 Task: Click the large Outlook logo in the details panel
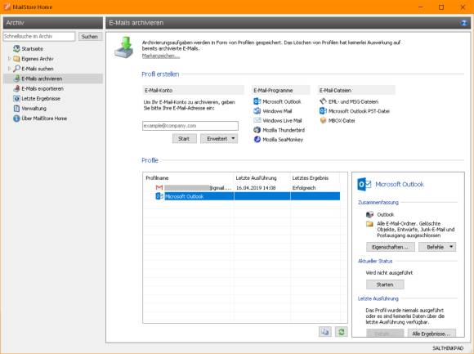click(364, 184)
